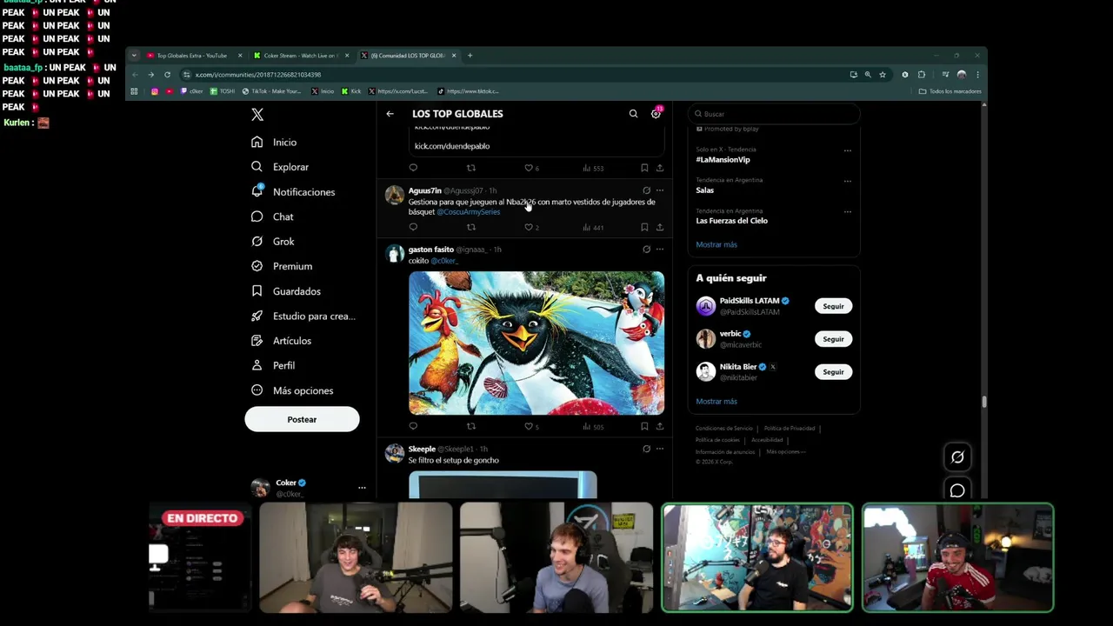Like gaston fasito's penguin post
The width and height of the screenshot is (1113, 626).
coord(529,427)
